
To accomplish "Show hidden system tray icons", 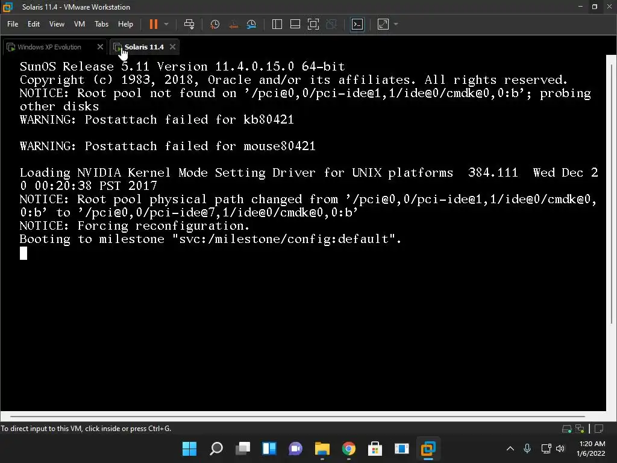I will (x=510, y=449).
